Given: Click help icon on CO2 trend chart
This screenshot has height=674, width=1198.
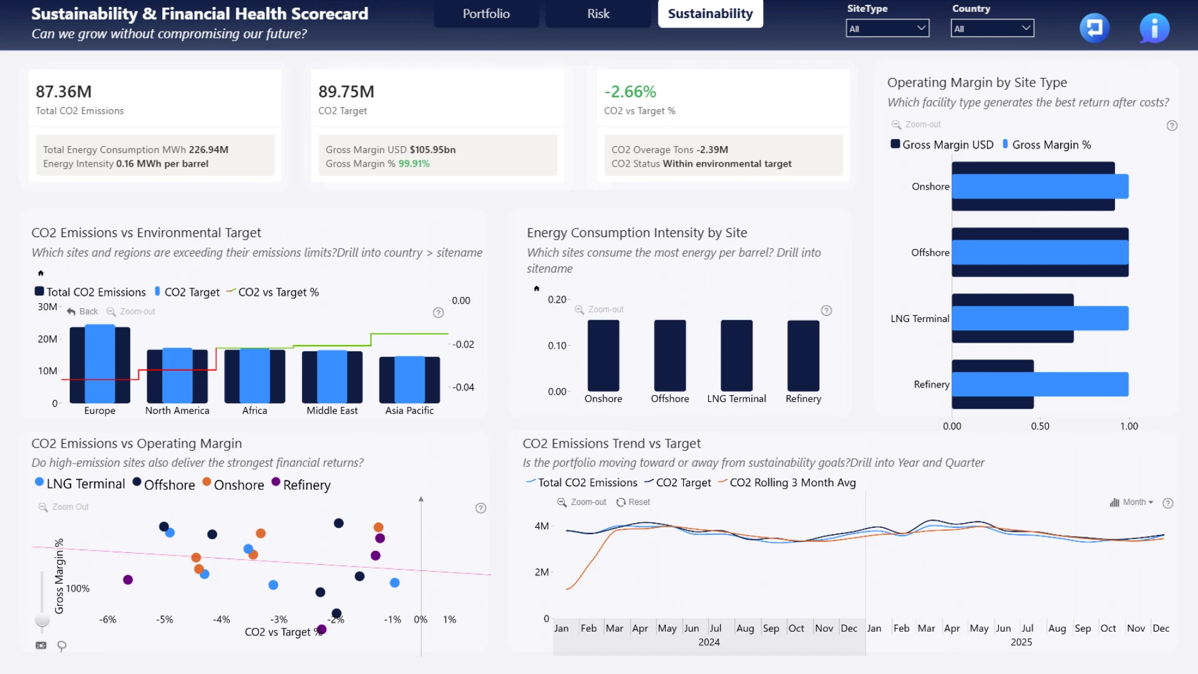Looking at the screenshot, I should (x=1167, y=503).
